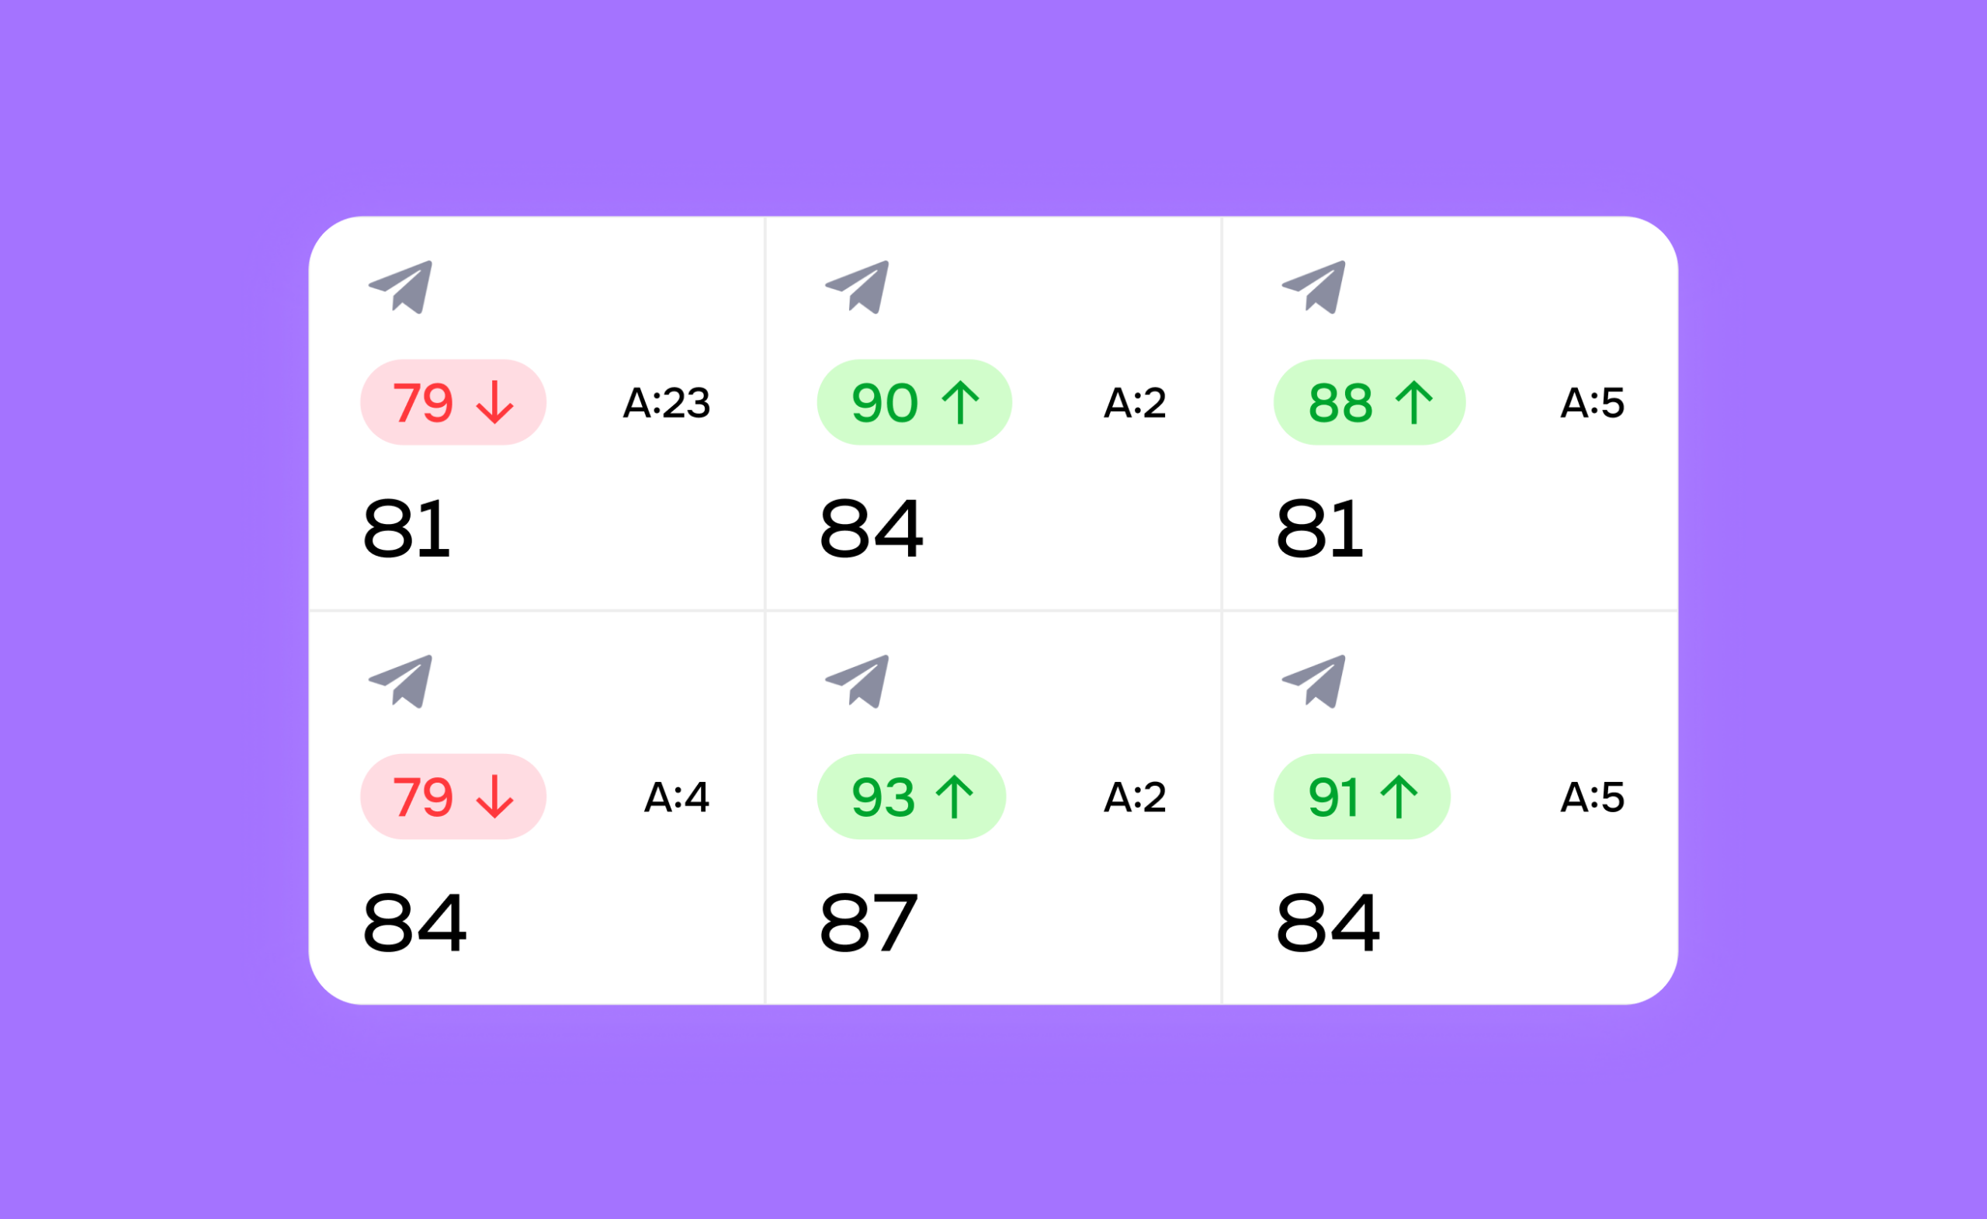
Task: Click the large 81 below the A:23 card badge
Action: point(407,530)
